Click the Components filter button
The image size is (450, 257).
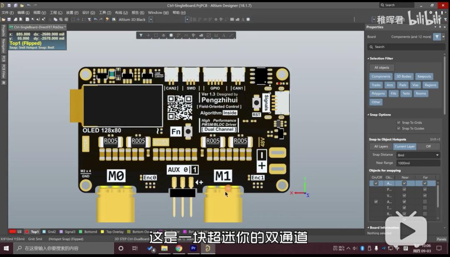coord(381,76)
